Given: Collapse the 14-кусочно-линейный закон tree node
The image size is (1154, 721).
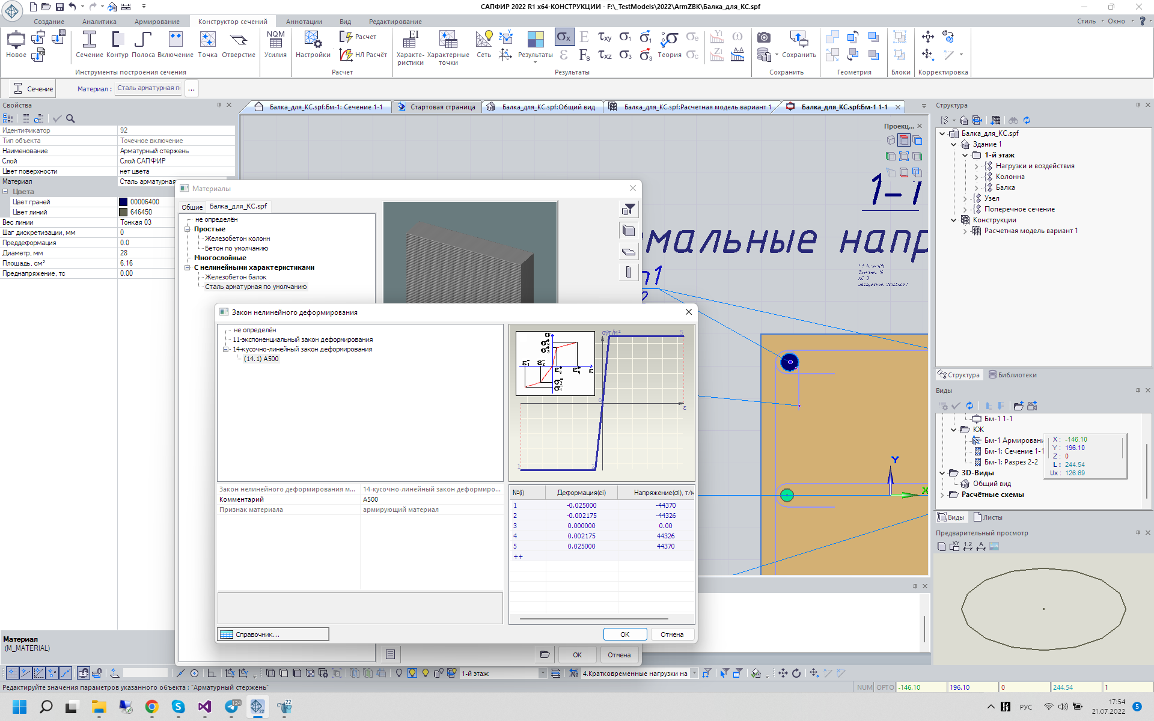Looking at the screenshot, I should (226, 349).
